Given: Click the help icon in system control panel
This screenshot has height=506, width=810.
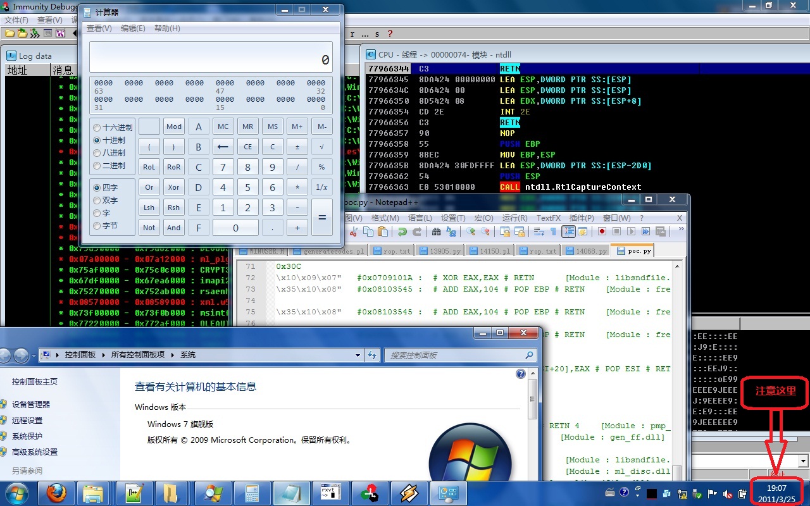Looking at the screenshot, I should point(521,374).
